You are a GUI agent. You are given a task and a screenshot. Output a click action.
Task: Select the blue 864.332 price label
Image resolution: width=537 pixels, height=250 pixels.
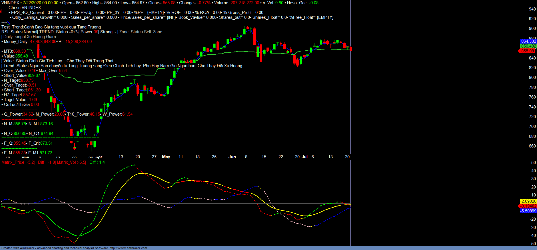528,41
